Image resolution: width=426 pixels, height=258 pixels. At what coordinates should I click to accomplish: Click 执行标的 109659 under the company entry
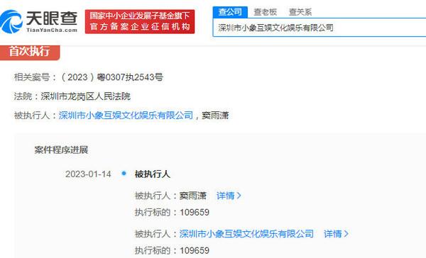172,250
